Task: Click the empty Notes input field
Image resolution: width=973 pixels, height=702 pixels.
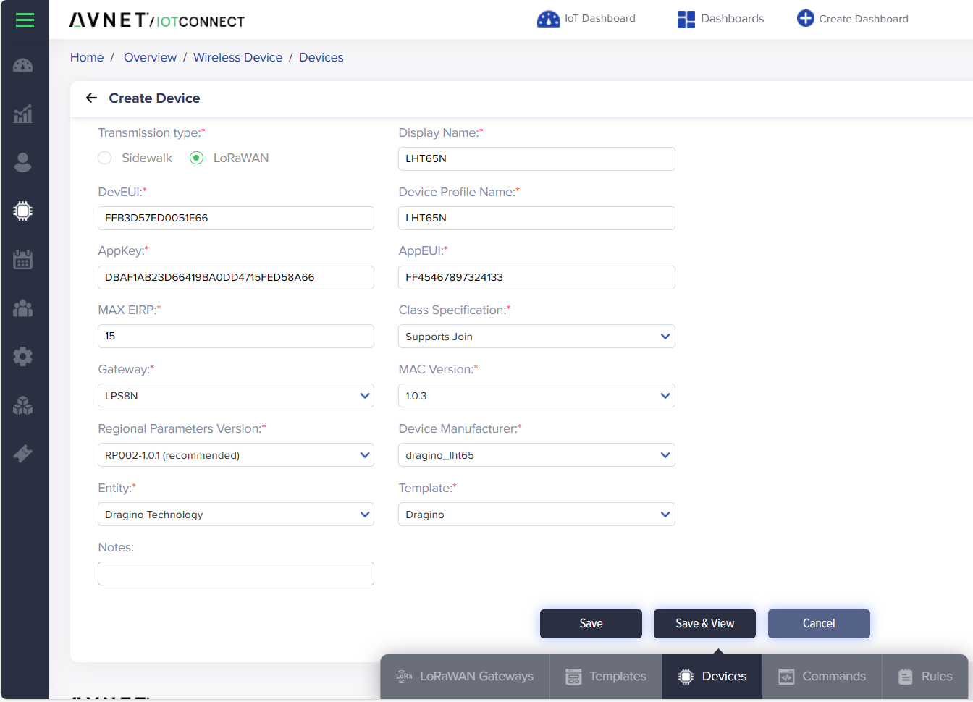Action: click(236, 573)
